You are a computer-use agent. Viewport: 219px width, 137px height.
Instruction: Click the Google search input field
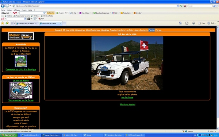pos(200,6)
